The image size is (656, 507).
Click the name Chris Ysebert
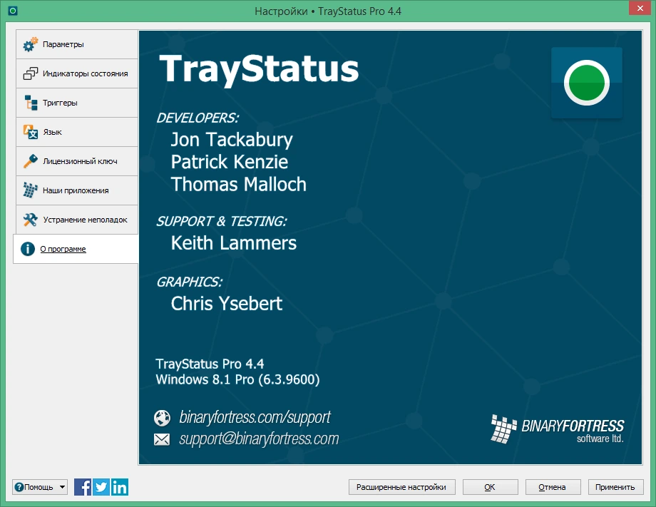[x=226, y=304]
